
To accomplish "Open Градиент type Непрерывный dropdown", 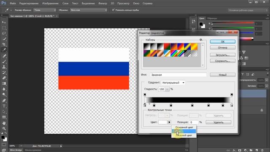I will pyautogui.click(x=173, y=83).
